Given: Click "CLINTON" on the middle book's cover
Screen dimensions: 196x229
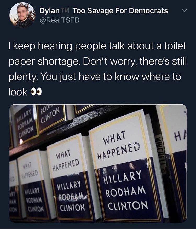Looking at the screenshot, I should click(72, 207).
